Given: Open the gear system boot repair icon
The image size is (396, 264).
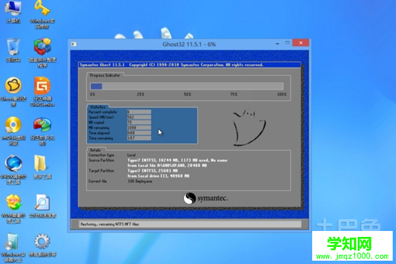Looking at the screenshot, I should [42, 245].
